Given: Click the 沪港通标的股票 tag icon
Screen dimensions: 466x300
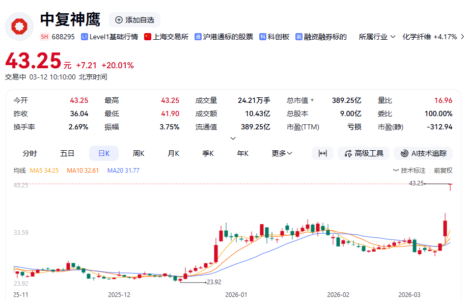Looking at the screenshot, I should [x=198, y=37].
